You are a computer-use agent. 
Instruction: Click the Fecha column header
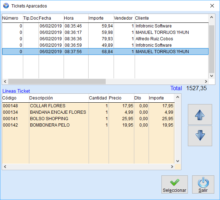(x=51, y=18)
